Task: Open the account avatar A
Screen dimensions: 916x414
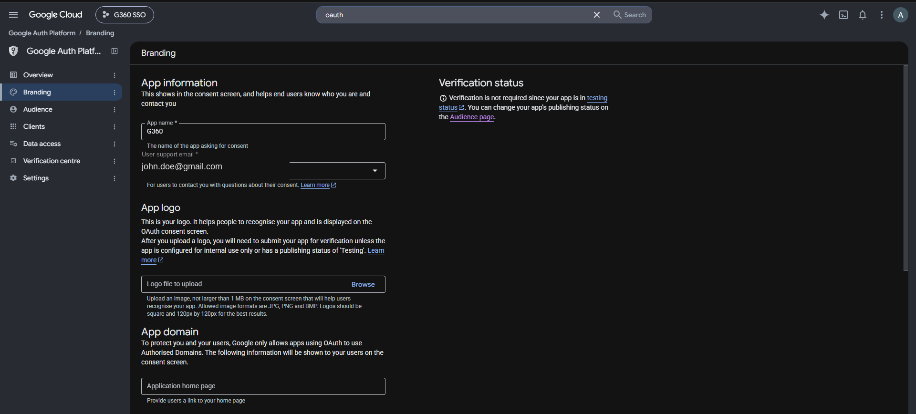Action: [x=901, y=15]
